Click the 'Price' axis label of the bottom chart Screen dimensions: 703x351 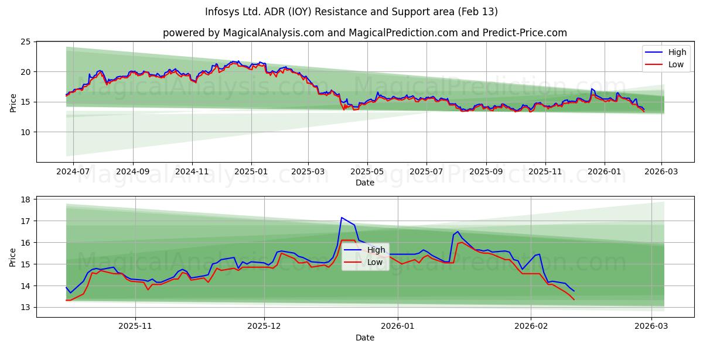[x=13, y=257]
